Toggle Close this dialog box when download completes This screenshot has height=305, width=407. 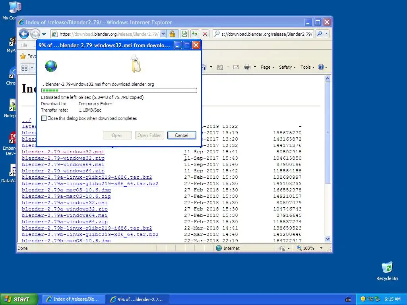tap(44, 118)
